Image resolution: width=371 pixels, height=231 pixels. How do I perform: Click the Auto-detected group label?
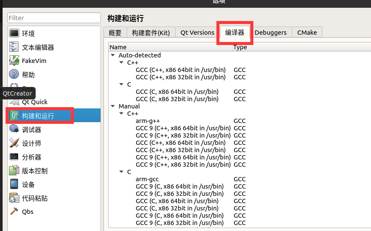140,55
